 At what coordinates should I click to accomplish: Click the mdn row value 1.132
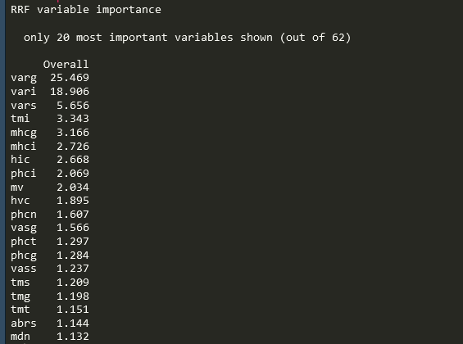point(73,337)
